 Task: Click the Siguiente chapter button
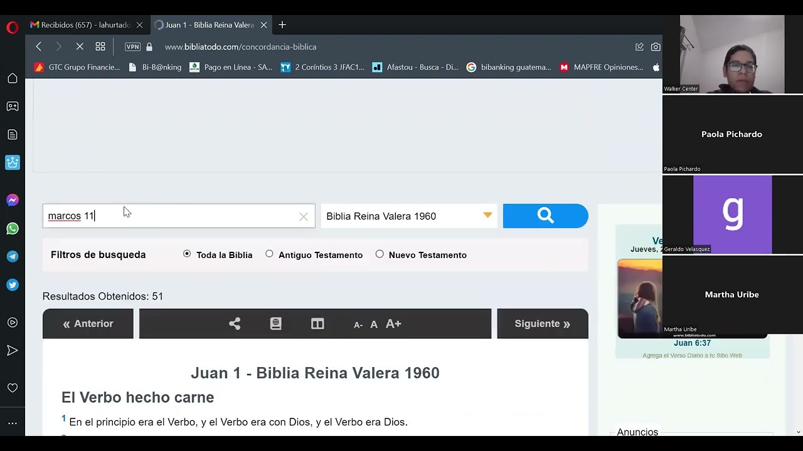coord(543,324)
